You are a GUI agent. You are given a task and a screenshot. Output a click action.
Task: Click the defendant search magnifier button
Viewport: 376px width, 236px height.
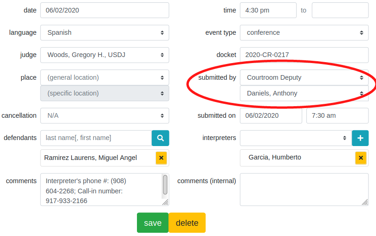(x=160, y=138)
